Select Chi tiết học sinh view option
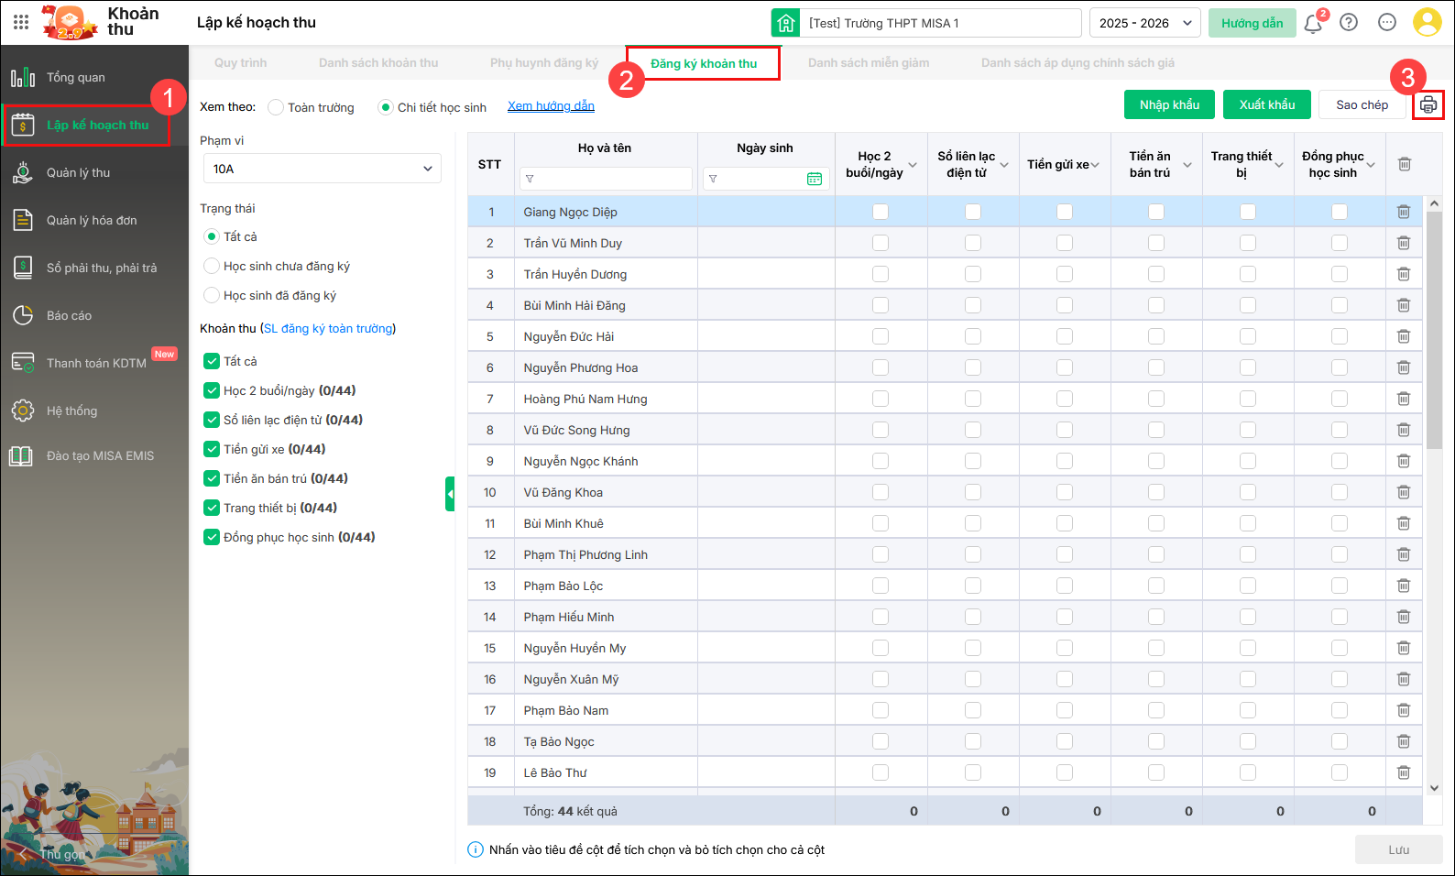 click(x=386, y=107)
